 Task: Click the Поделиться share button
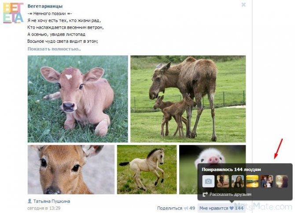coord(170,208)
